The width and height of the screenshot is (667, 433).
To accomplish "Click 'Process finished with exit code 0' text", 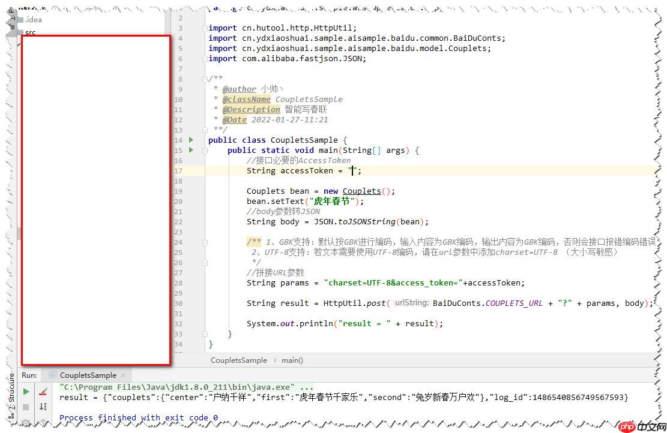I will [139, 417].
